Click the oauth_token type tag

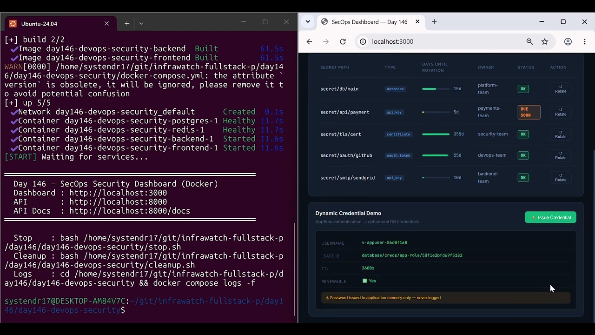(x=398, y=155)
